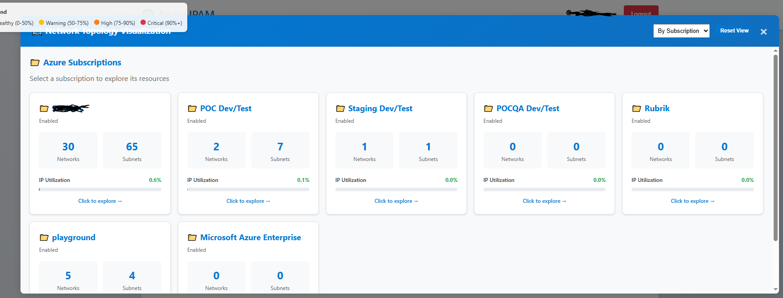
Task: Click the orange High legend dot
Action: point(97,22)
